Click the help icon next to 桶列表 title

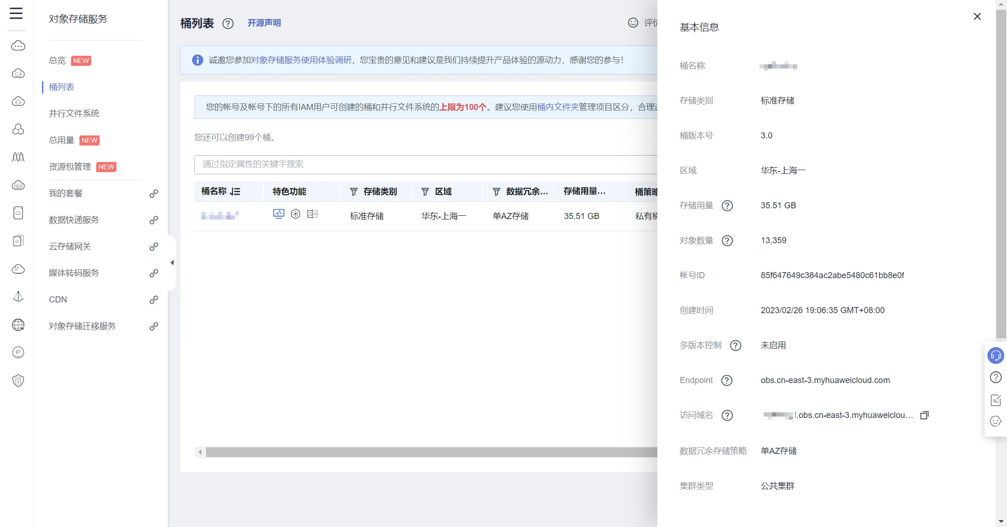(x=228, y=23)
